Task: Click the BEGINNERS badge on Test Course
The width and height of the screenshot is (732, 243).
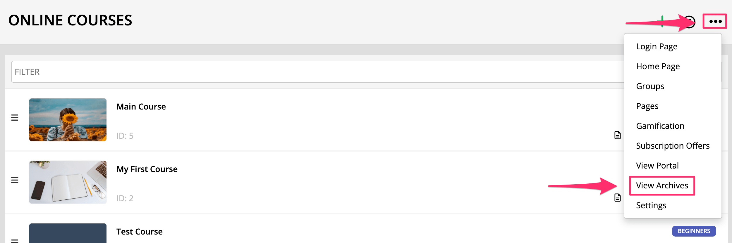Action: click(x=694, y=231)
